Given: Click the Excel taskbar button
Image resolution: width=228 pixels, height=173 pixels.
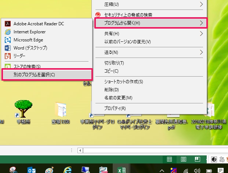Looking at the screenshot, I should pyautogui.click(x=122, y=169).
